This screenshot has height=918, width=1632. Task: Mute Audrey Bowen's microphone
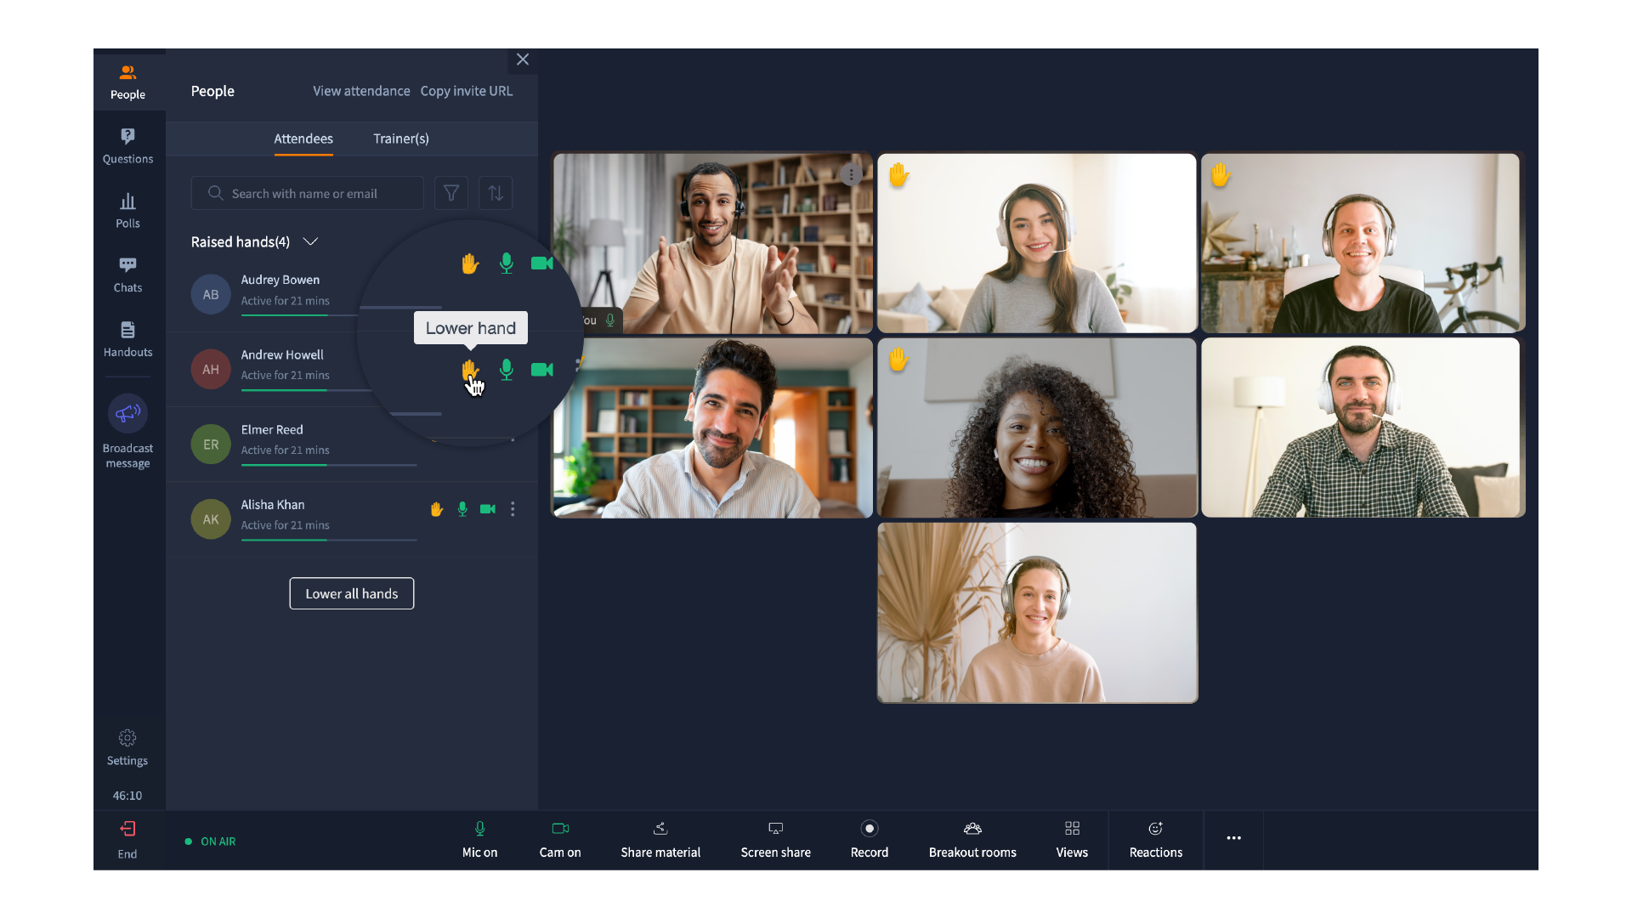tap(507, 263)
